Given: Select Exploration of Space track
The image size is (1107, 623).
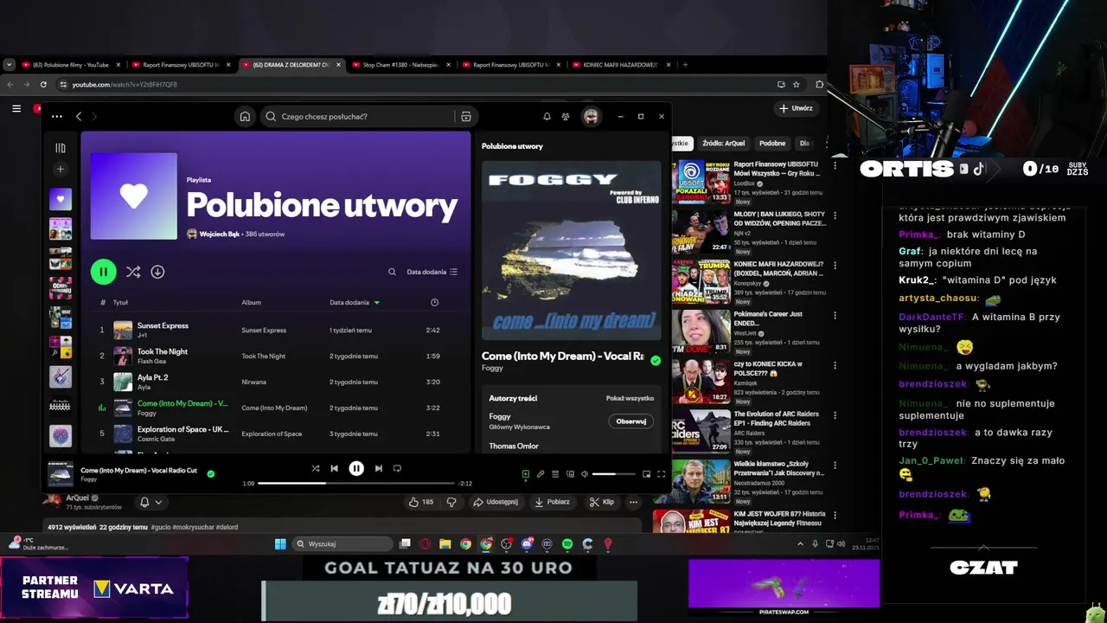Looking at the screenshot, I should tap(276, 434).
